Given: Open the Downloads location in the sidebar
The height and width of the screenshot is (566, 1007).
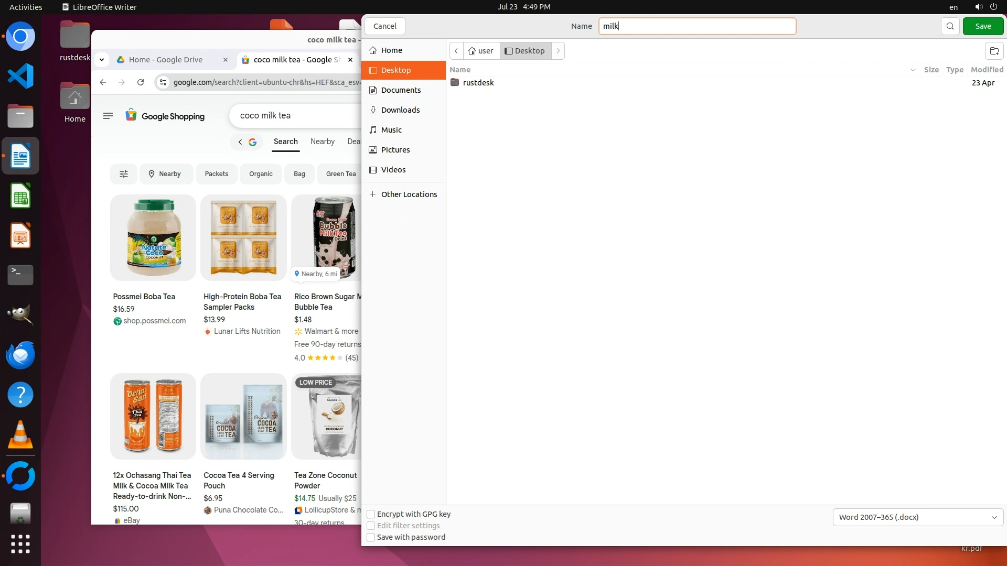Looking at the screenshot, I should 400,110.
